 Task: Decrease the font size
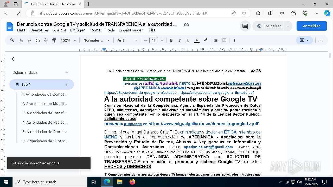pos(145,40)
